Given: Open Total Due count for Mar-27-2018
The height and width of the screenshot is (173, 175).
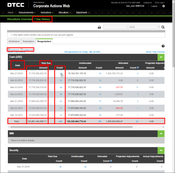Looking at the screenshot, I should point(61,74).
